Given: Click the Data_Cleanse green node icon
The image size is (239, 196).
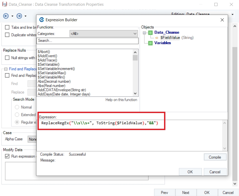Looking at the screenshot, I should 150,32.
